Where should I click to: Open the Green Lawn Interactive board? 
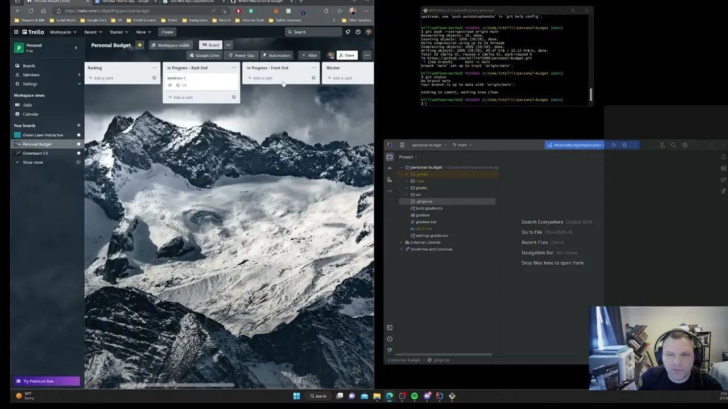tap(43, 135)
